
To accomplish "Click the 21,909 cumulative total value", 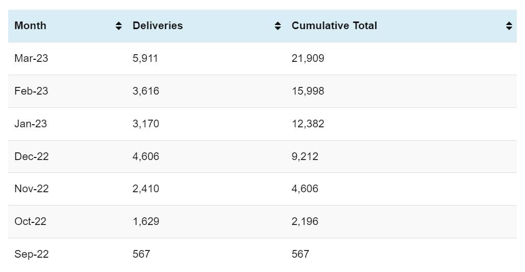I will (x=307, y=58).
